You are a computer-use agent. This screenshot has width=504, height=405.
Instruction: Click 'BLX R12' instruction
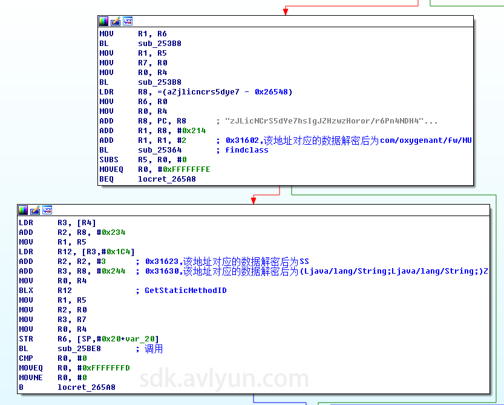coord(45,290)
